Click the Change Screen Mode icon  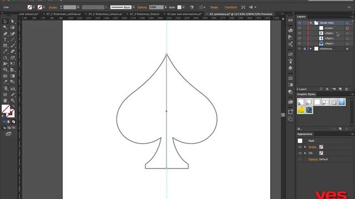[8, 134]
